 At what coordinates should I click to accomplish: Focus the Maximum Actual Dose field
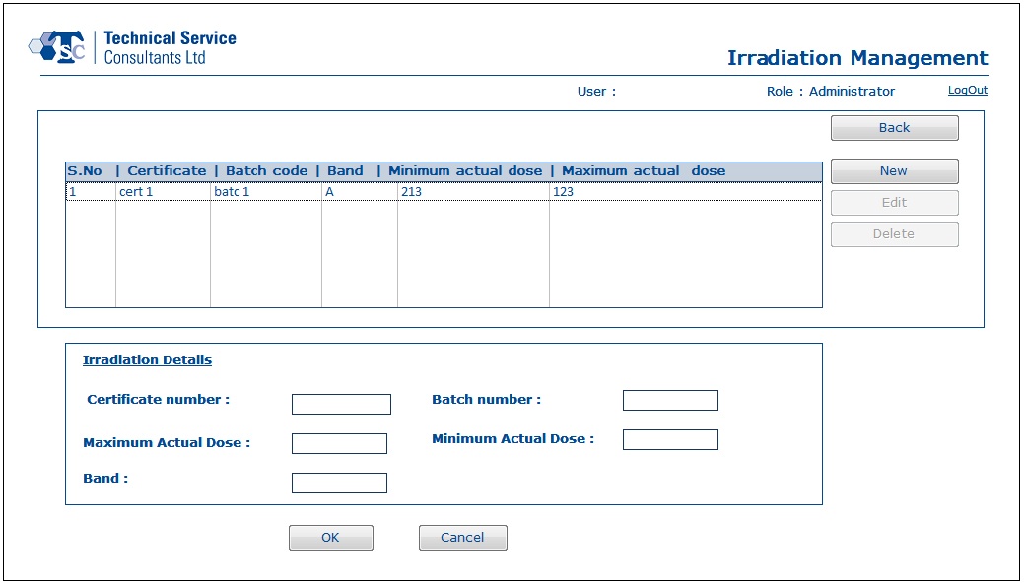point(339,443)
